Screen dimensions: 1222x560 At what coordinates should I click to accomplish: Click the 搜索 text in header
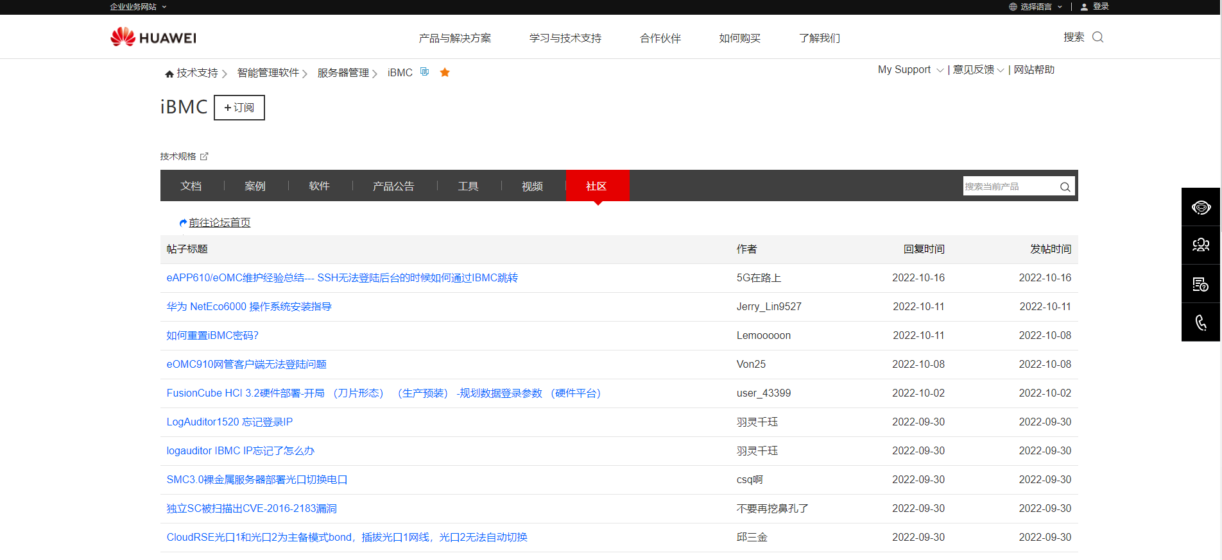1074,37
